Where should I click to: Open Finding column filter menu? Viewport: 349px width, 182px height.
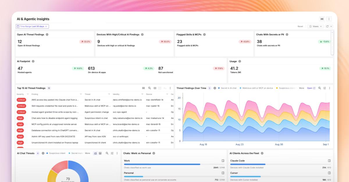coord(81,94)
